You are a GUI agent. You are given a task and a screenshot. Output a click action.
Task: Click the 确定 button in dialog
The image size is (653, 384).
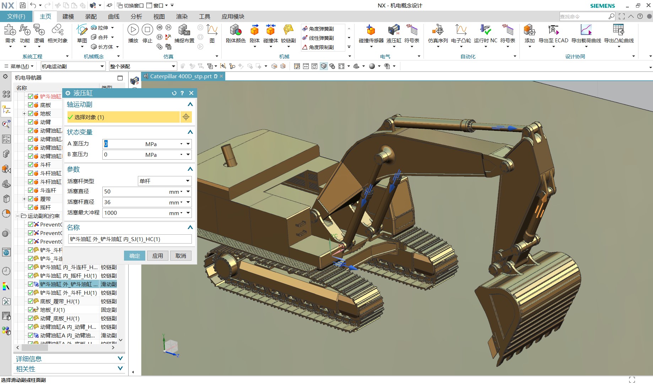(135, 256)
